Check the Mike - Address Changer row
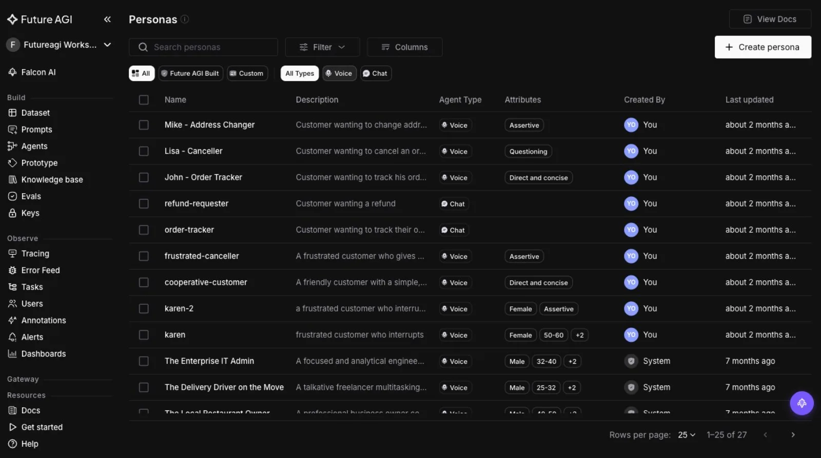This screenshot has height=458, width=821. (144, 125)
